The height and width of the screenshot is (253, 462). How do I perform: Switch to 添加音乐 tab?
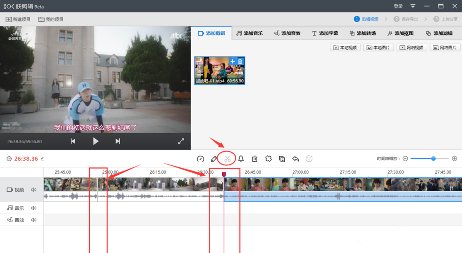(x=249, y=33)
